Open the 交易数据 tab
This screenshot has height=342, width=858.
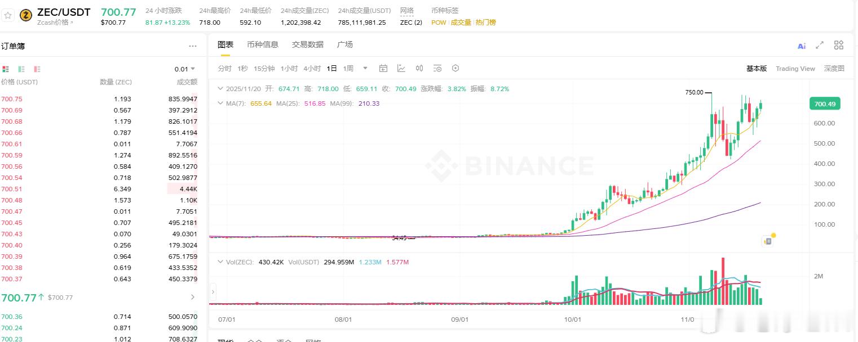coord(307,44)
